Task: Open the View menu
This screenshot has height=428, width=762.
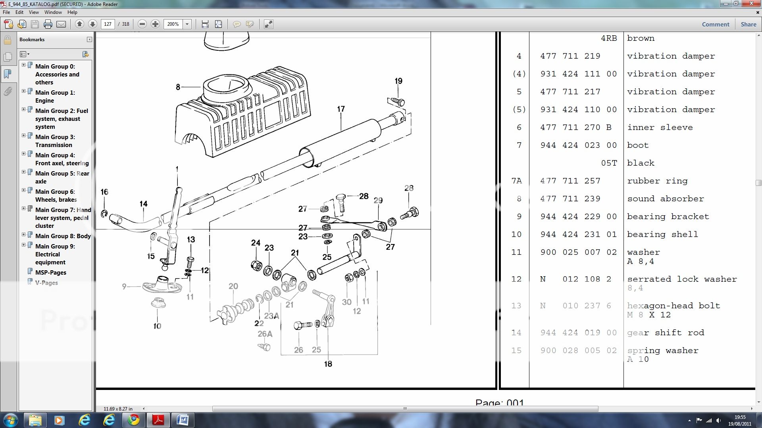Action: (34, 12)
